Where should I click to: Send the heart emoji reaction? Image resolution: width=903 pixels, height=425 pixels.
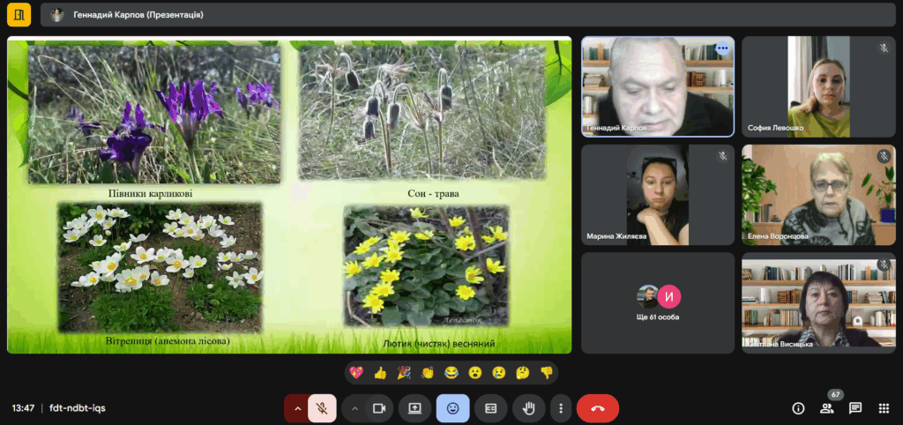(x=356, y=373)
